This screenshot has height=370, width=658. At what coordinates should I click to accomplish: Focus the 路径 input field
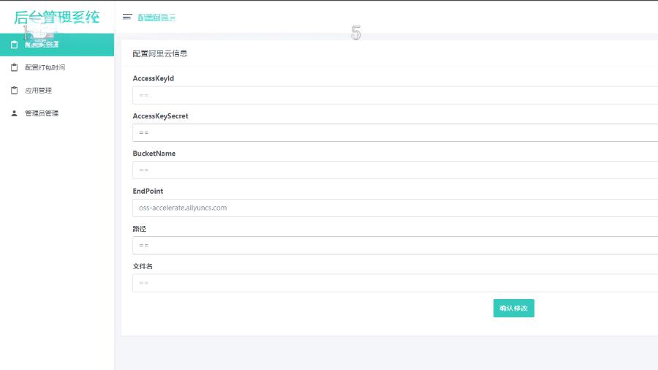click(396, 246)
